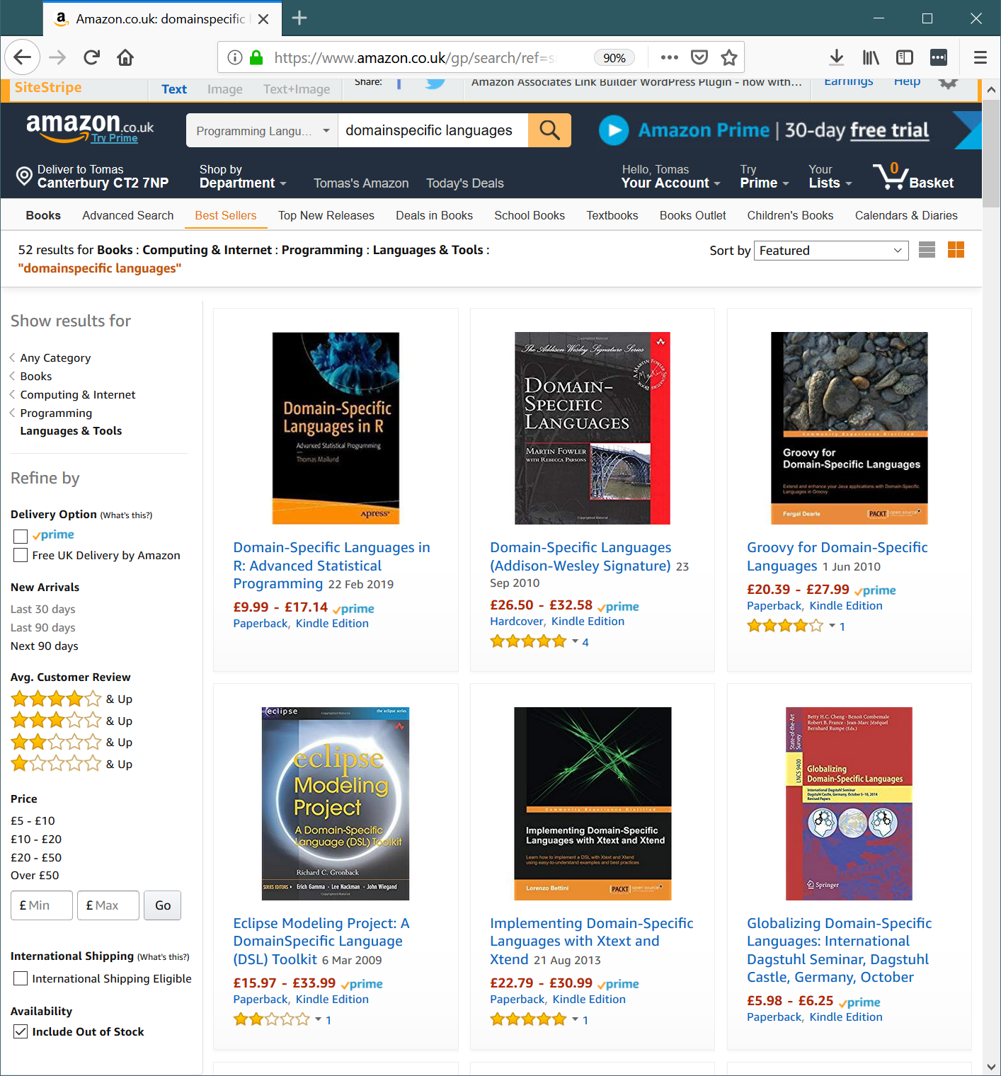Filter by 4 stars & Up

coord(71,699)
